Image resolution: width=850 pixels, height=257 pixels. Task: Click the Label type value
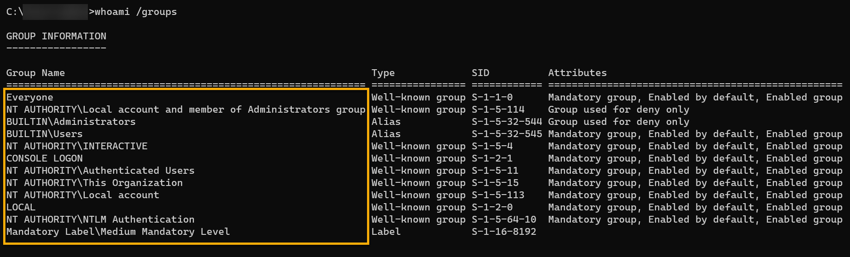[386, 232]
